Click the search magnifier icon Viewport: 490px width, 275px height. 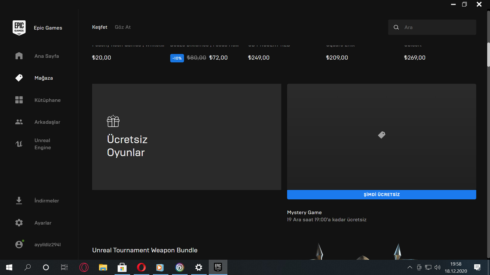396,27
